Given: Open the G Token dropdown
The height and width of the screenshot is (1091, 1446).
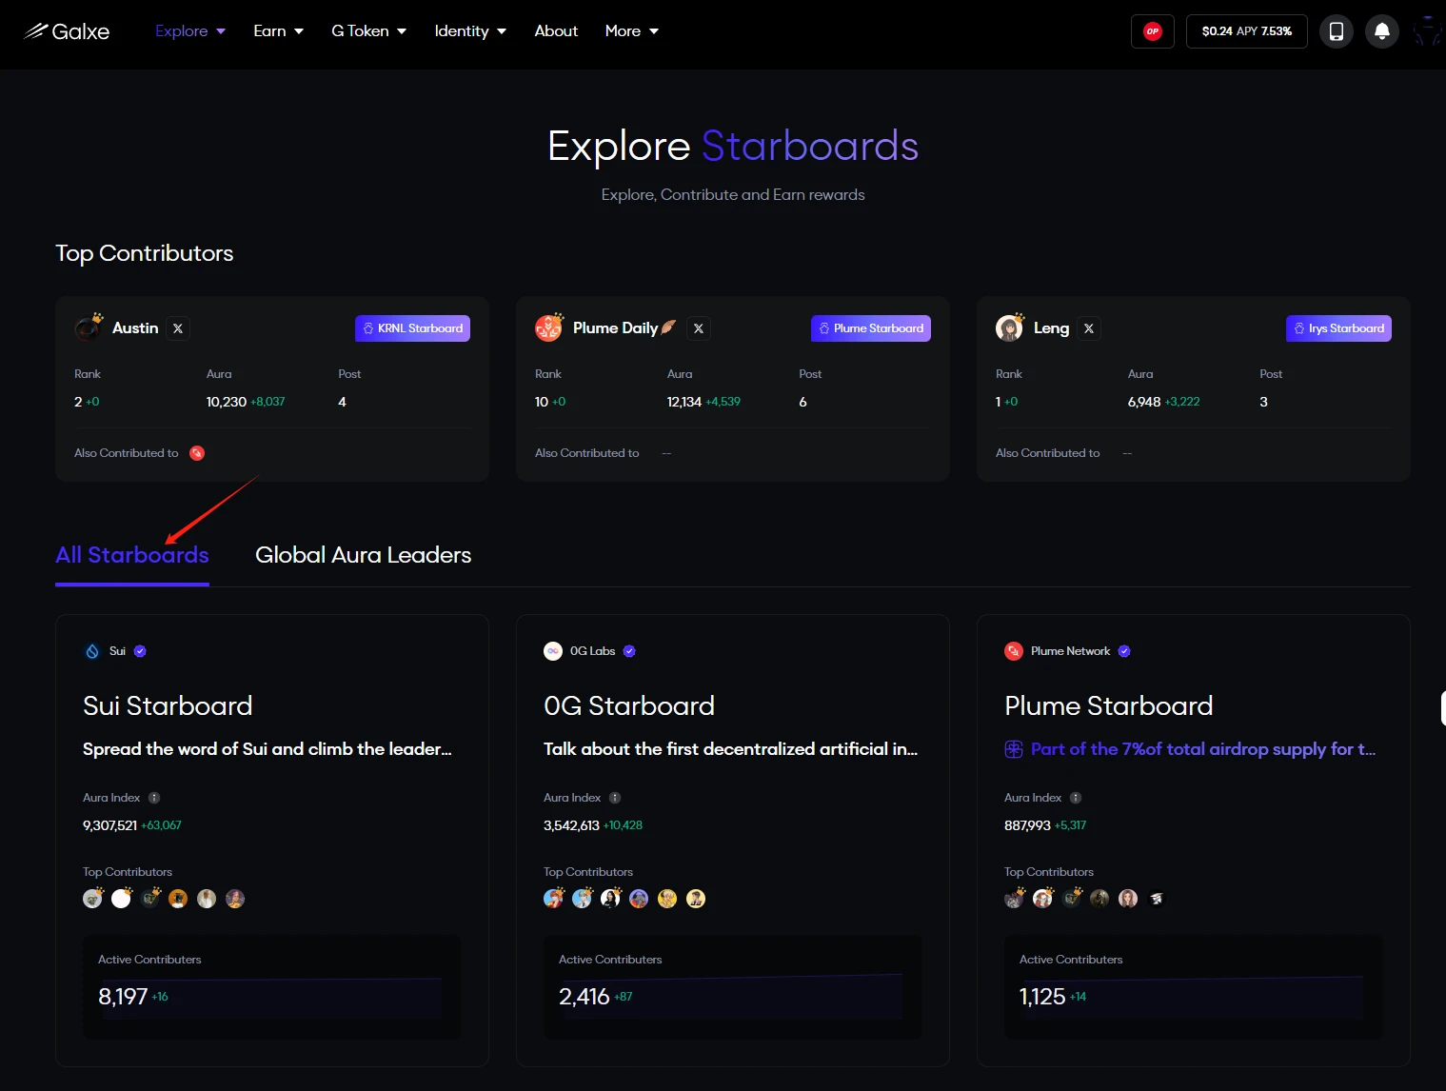Looking at the screenshot, I should coord(368,31).
